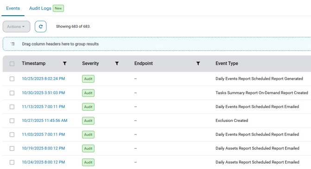Select checkbox for 10/27/2025 11:45:56 AM row
The image size is (311, 169).
[12, 121]
